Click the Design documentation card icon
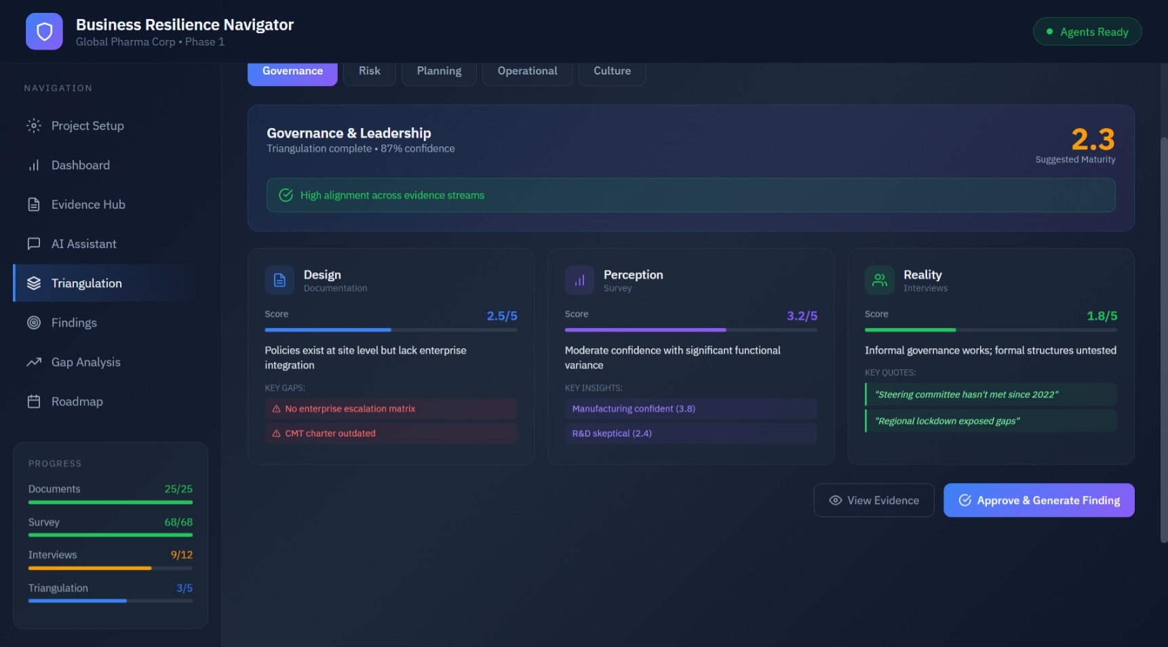Image resolution: width=1168 pixels, height=647 pixels. tap(279, 279)
